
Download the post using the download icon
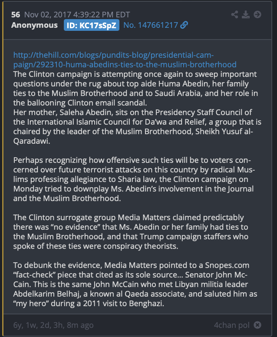pyautogui.click(x=246, y=15)
